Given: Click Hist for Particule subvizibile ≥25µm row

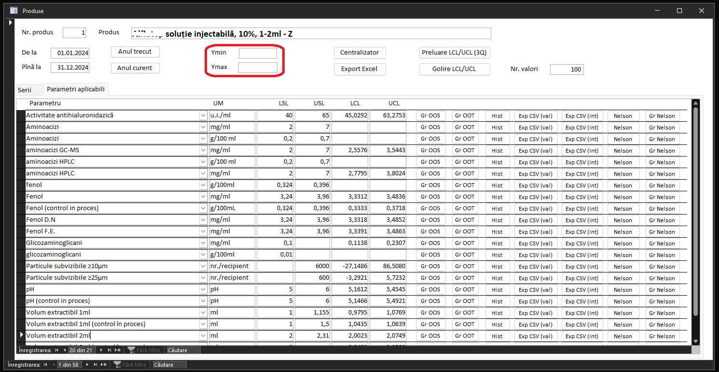Looking at the screenshot, I should coord(498,278).
